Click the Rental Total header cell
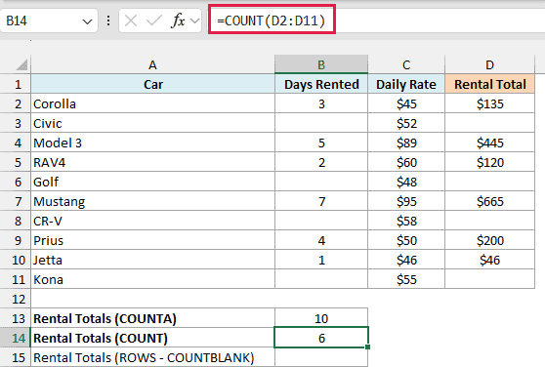This screenshot has width=545, height=367. coord(489,84)
